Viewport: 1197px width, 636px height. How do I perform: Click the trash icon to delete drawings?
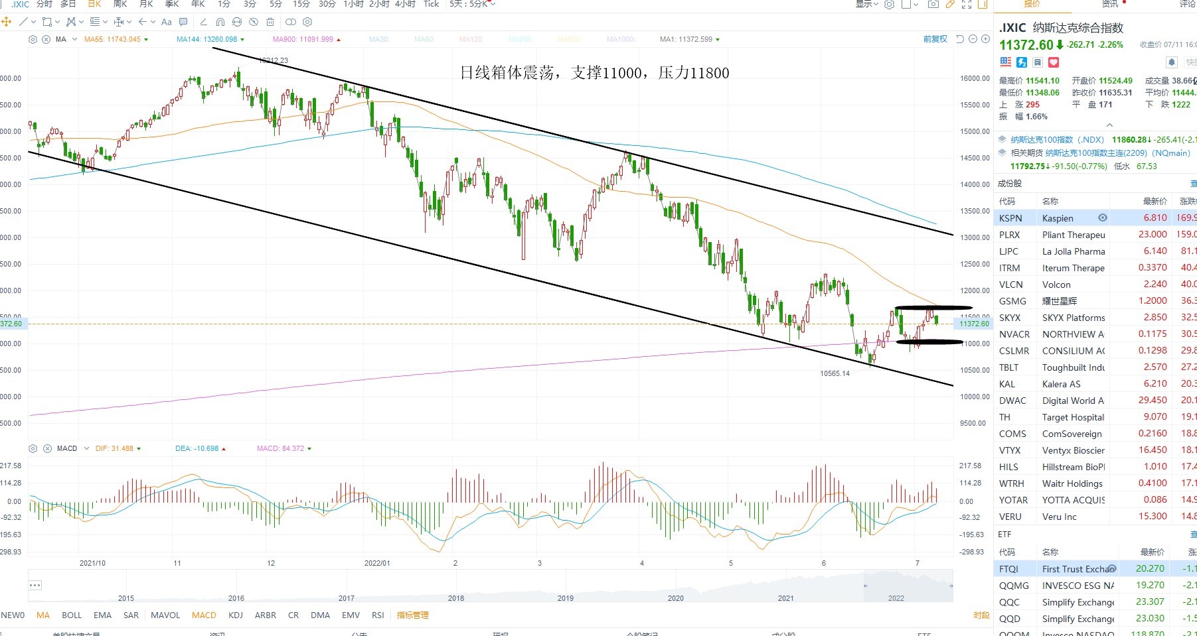(270, 22)
